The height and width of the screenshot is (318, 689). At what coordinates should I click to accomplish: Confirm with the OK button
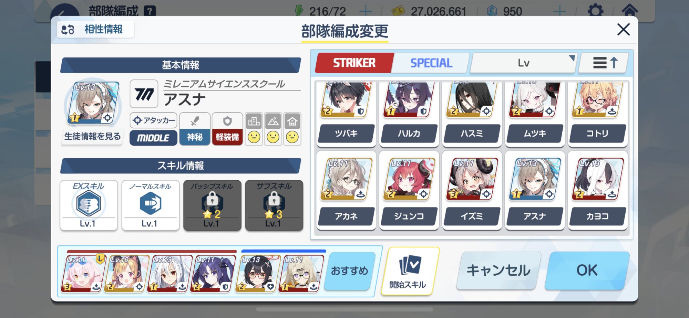click(x=587, y=271)
